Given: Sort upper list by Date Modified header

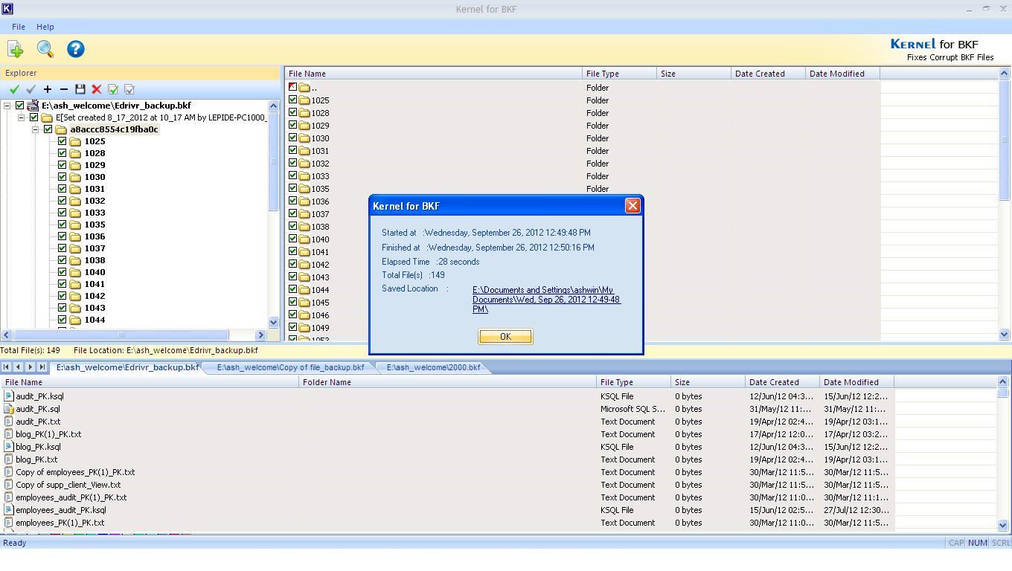Looking at the screenshot, I should pyautogui.click(x=842, y=74).
